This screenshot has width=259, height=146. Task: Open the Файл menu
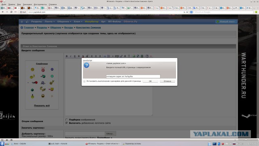(x=4, y=4)
